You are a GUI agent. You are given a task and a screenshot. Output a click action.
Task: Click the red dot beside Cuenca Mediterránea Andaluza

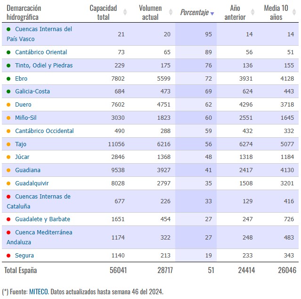coord(8,233)
